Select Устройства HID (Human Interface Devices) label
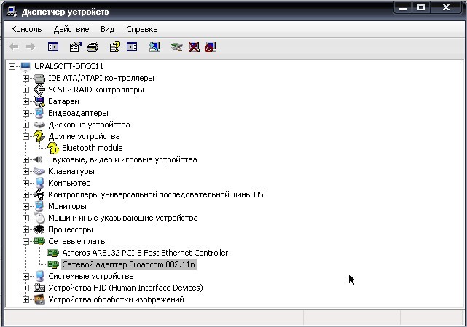This screenshot has width=467, height=327. 125,288
